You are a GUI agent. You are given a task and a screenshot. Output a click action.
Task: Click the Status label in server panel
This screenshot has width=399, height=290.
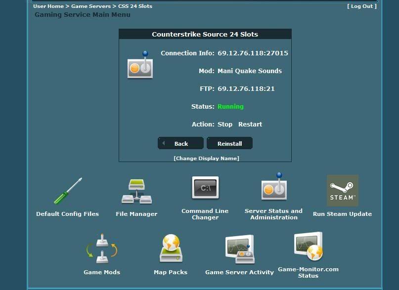point(203,107)
